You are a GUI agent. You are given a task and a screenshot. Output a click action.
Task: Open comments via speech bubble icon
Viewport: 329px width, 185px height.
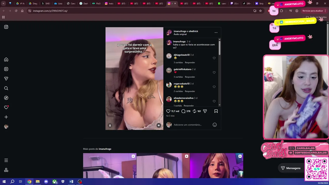coord(183,111)
